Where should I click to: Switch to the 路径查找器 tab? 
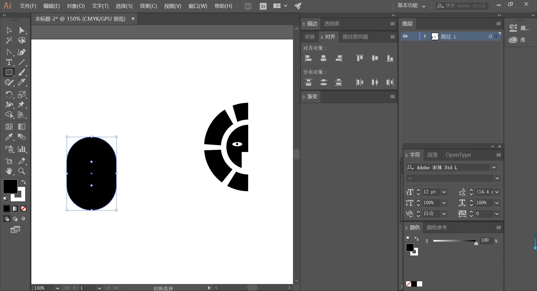click(355, 37)
